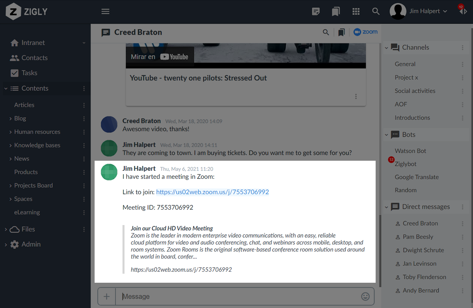473x308 pixels.
Task: Open Products in sidebar
Action: point(26,172)
